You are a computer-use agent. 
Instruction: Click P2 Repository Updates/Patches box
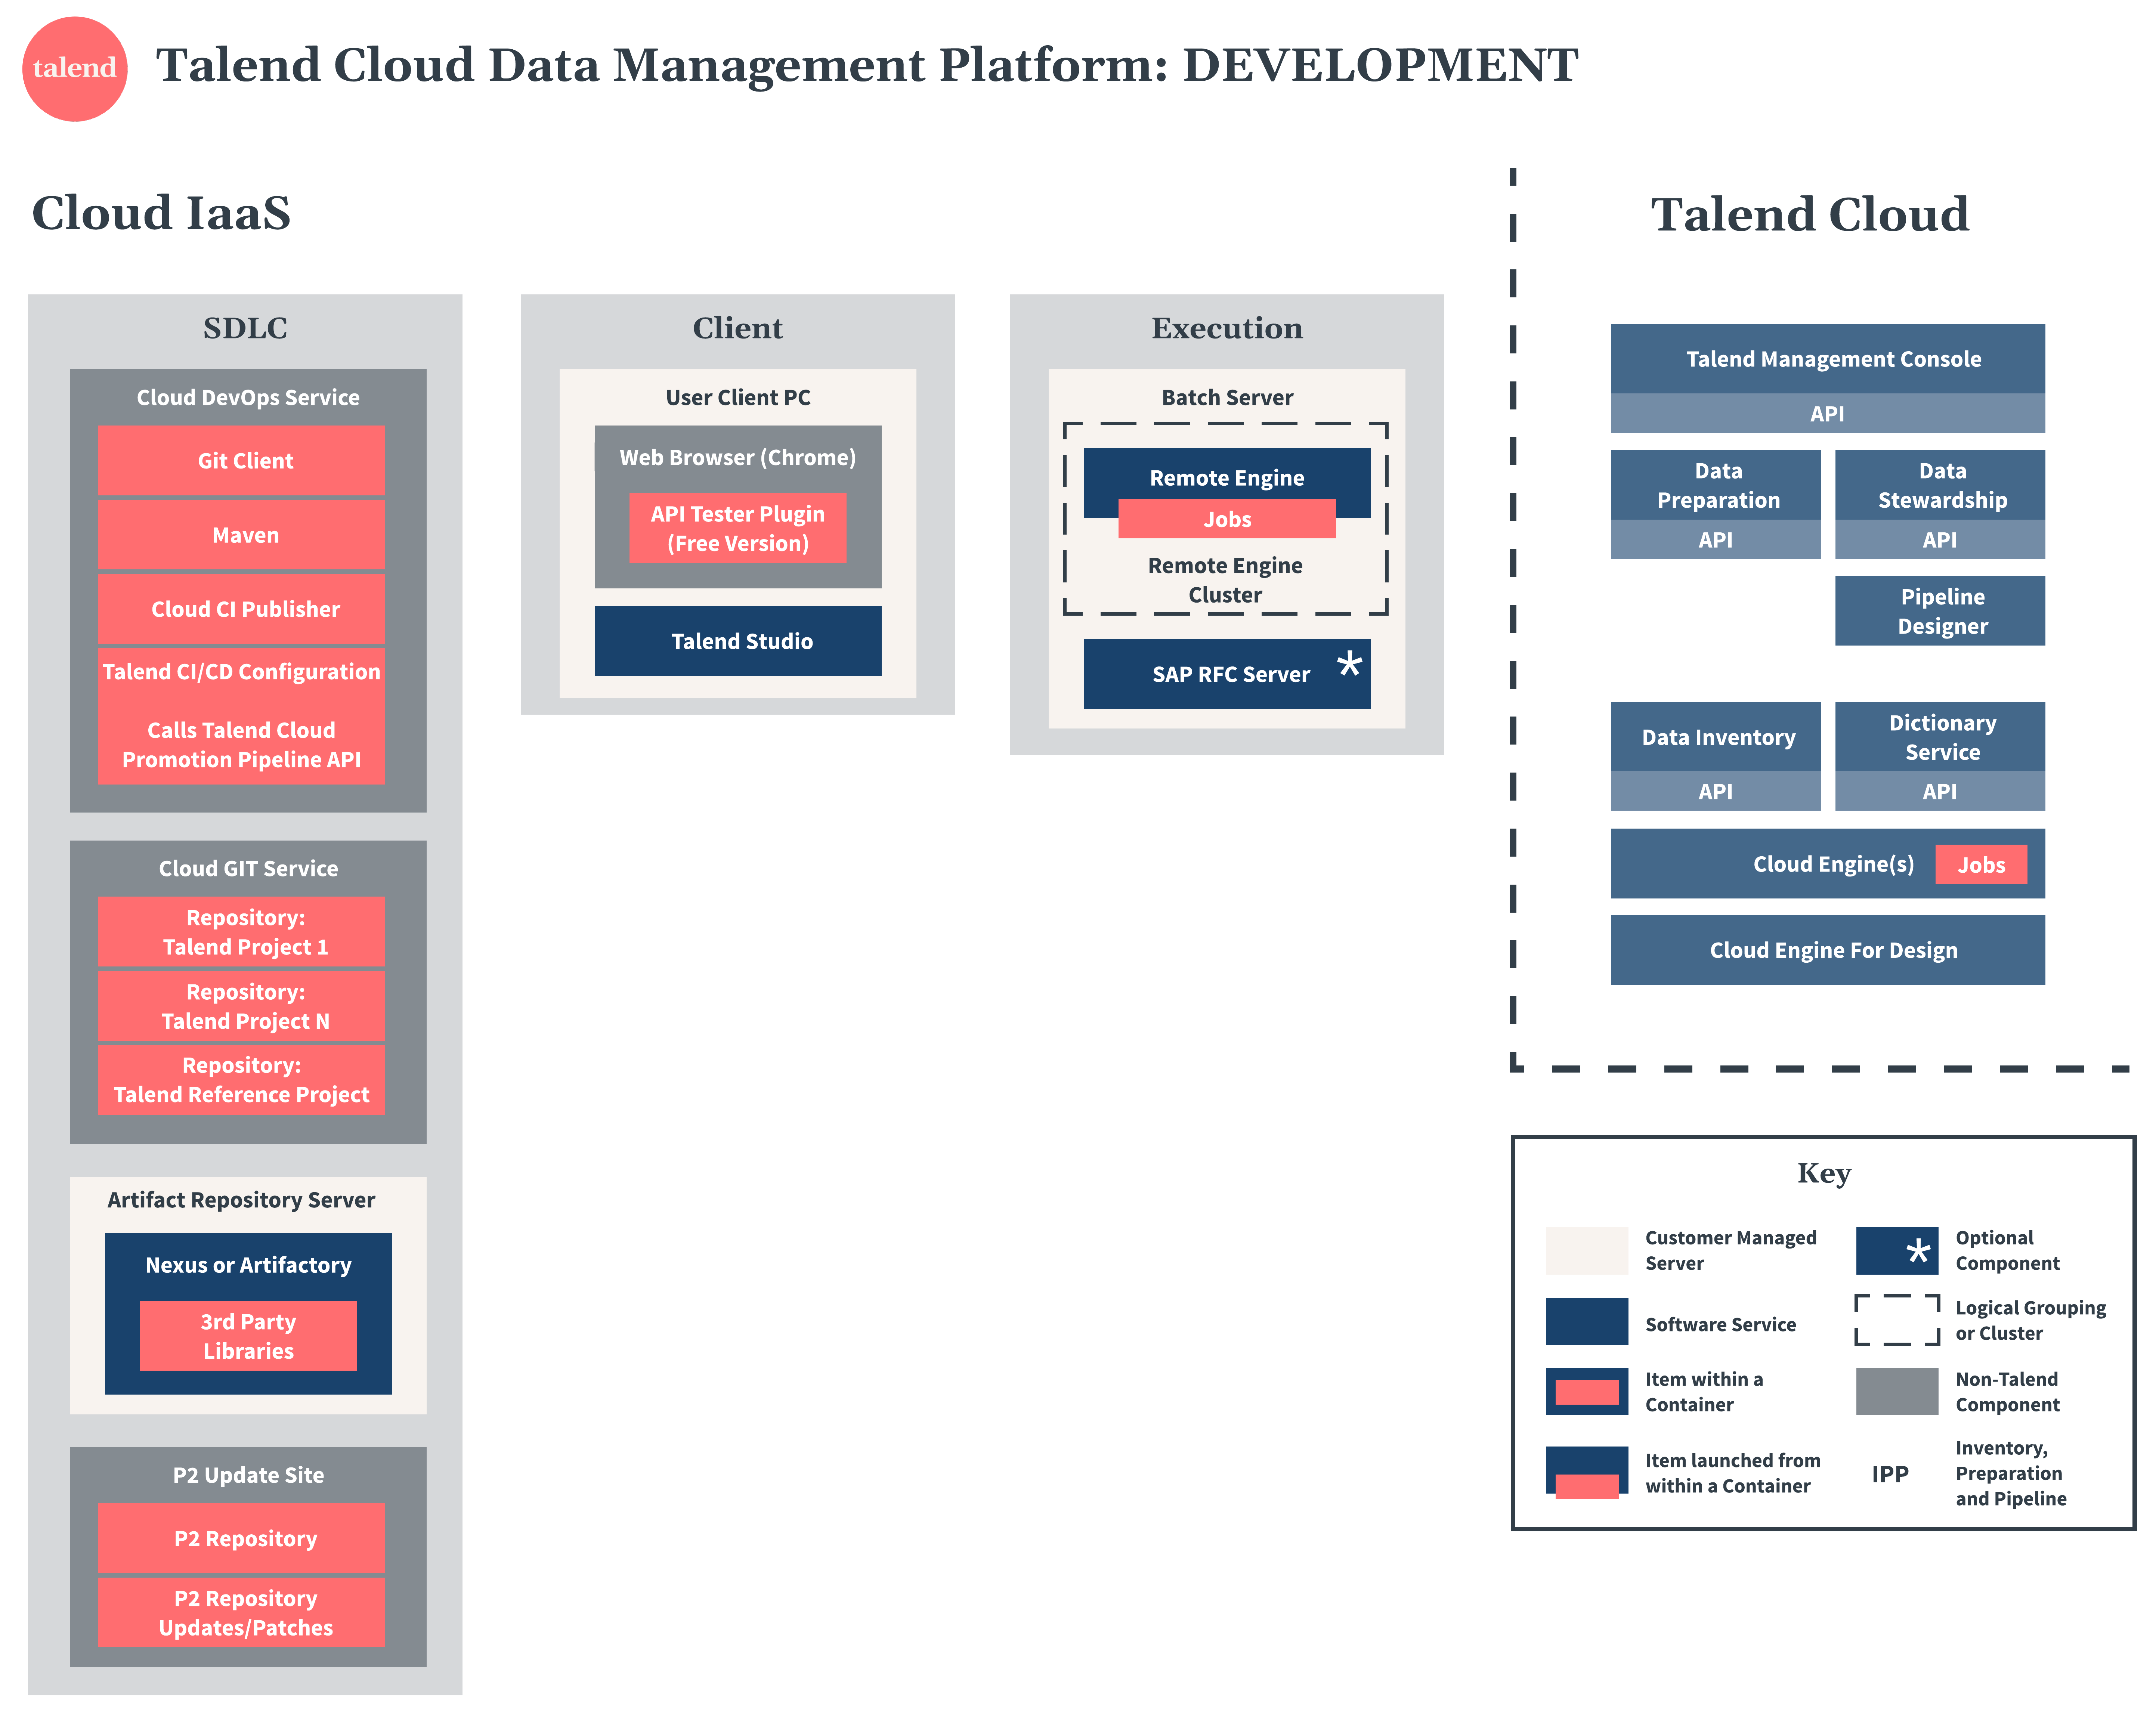(x=241, y=1612)
